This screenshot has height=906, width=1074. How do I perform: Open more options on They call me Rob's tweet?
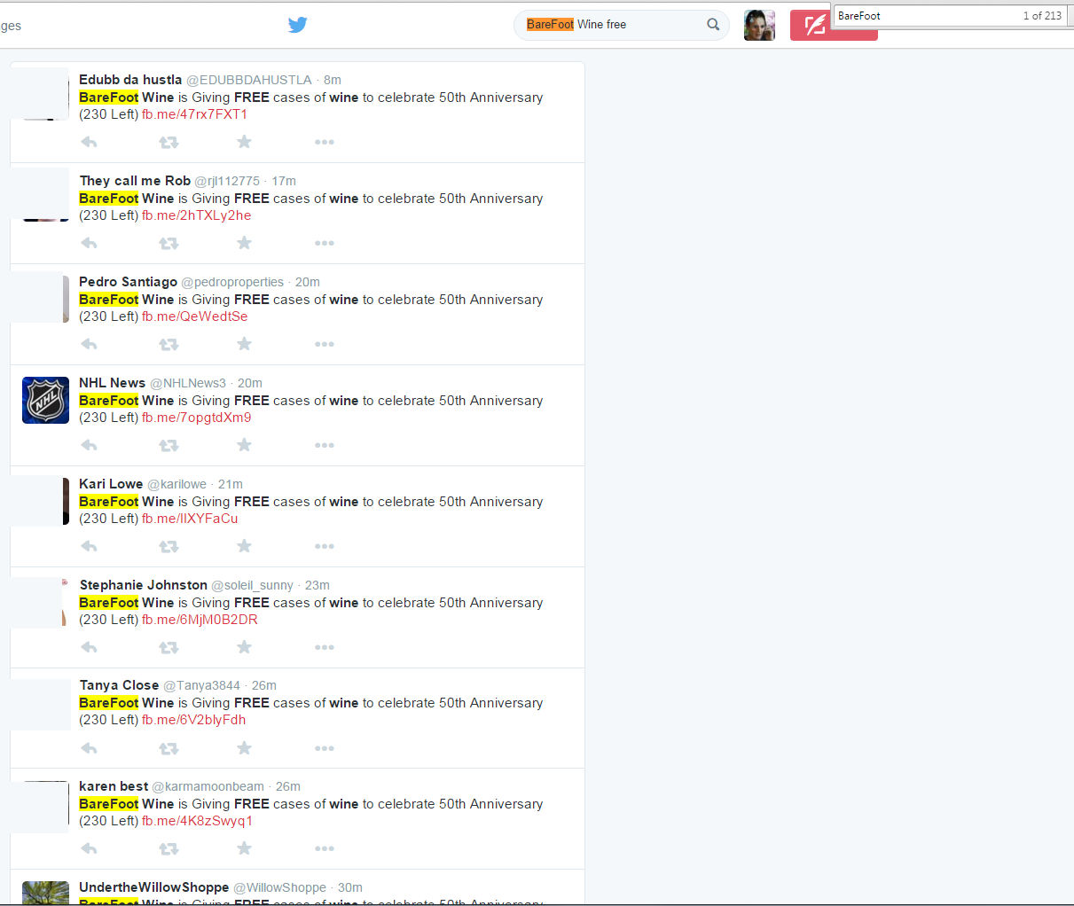click(x=325, y=243)
